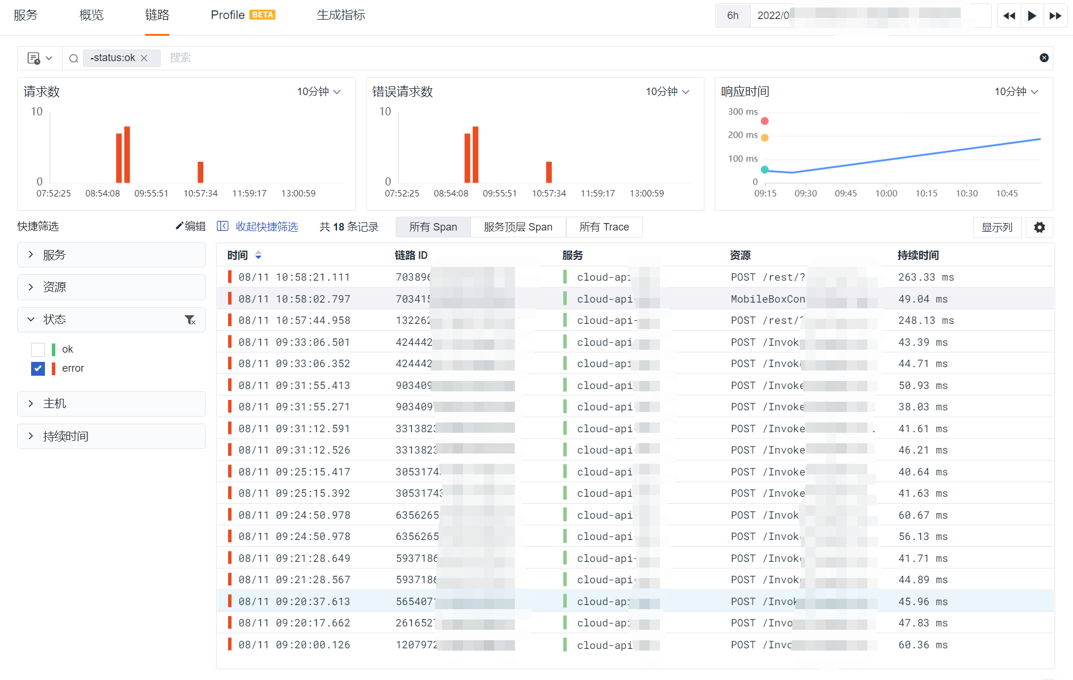This screenshot has width=1073, height=680.
Task: Select the 链路 tab
Action: click(157, 15)
